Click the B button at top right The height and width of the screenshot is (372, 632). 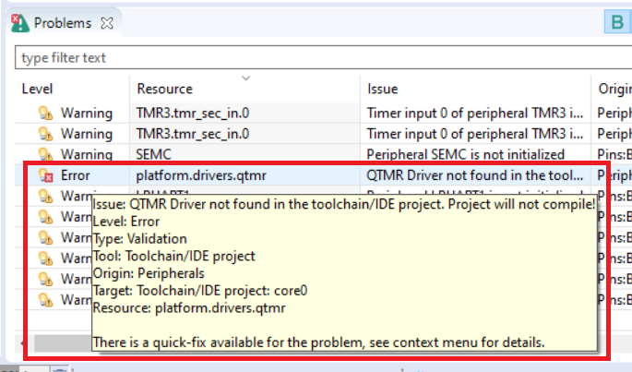617,22
